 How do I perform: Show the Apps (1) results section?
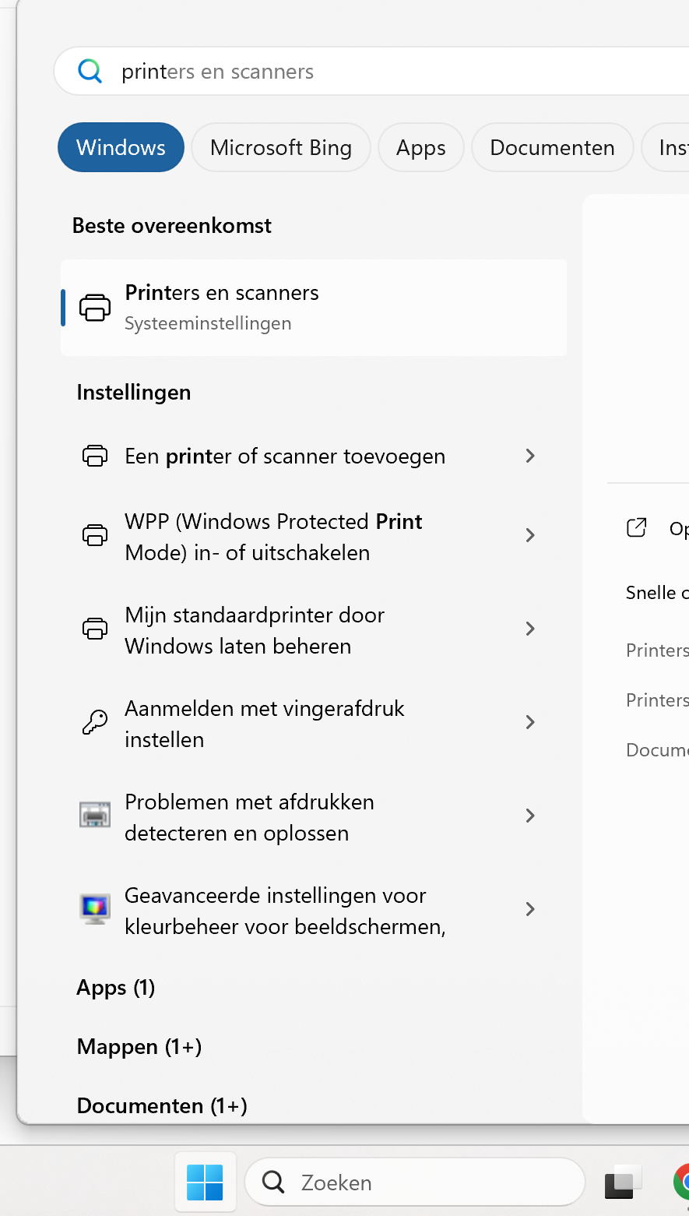[x=116, y=988]
